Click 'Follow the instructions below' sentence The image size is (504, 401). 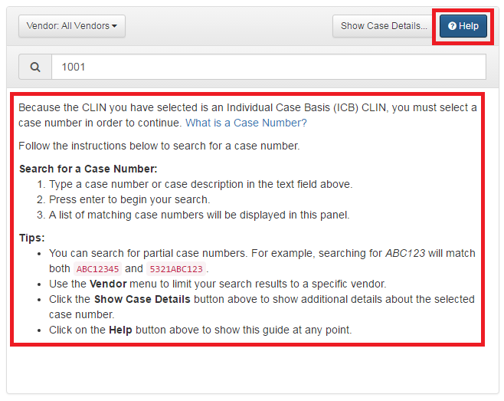click(x=159, y=146)
